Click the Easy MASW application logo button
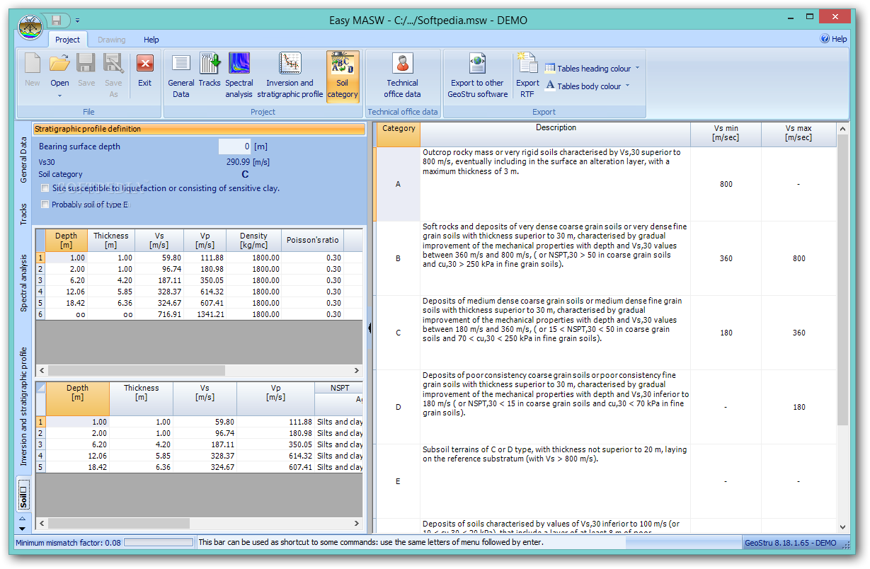The height and width of the screenshot is (569, 870). (x=30, y=29)
